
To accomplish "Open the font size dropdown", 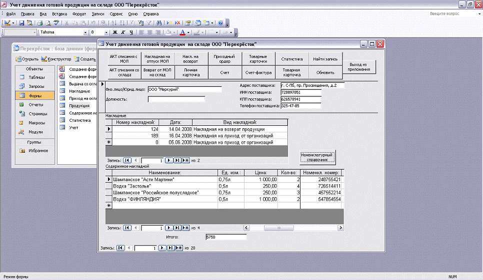I will pos(105,32).
